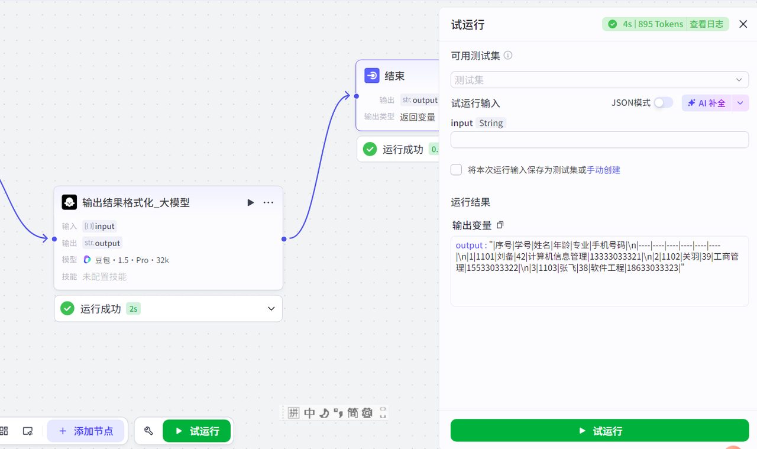
Task: Click the 中 language mode icon in IME bar
Action: pos(309,413)
